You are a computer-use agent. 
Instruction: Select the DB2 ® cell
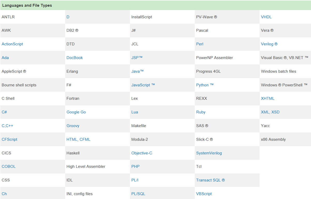(x=97, y=30)
